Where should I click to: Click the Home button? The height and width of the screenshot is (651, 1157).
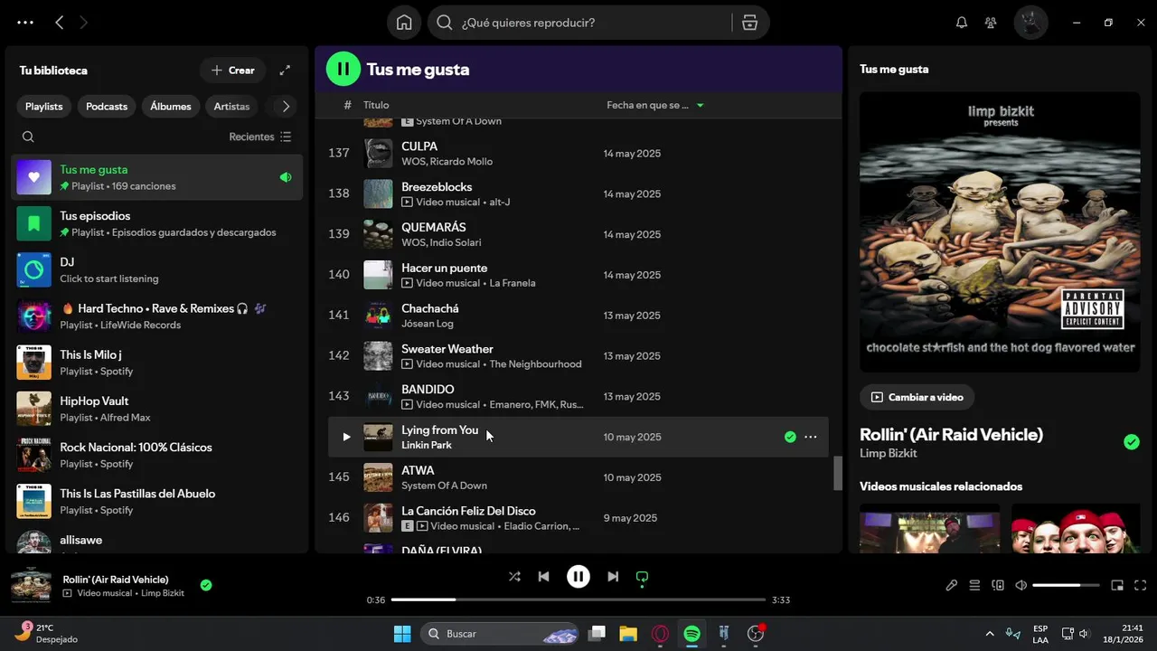[404, 23]
